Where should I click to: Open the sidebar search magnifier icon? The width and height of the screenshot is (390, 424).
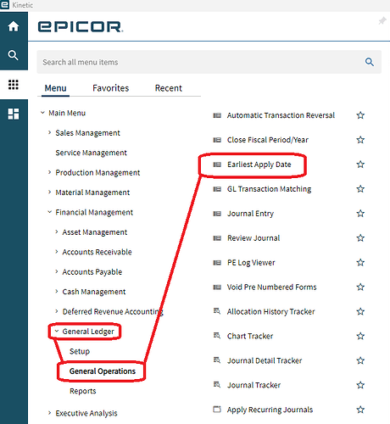[14, 55]
